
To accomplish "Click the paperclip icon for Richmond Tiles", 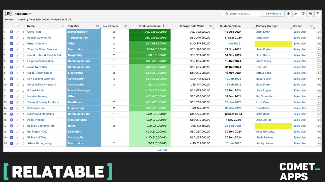I will pyautogui.click(x=18, y=138).
